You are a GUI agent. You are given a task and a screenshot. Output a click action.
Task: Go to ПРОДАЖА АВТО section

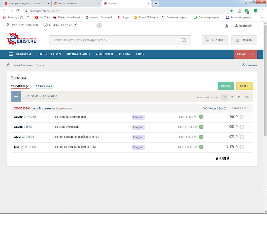(x=78, y=54)
